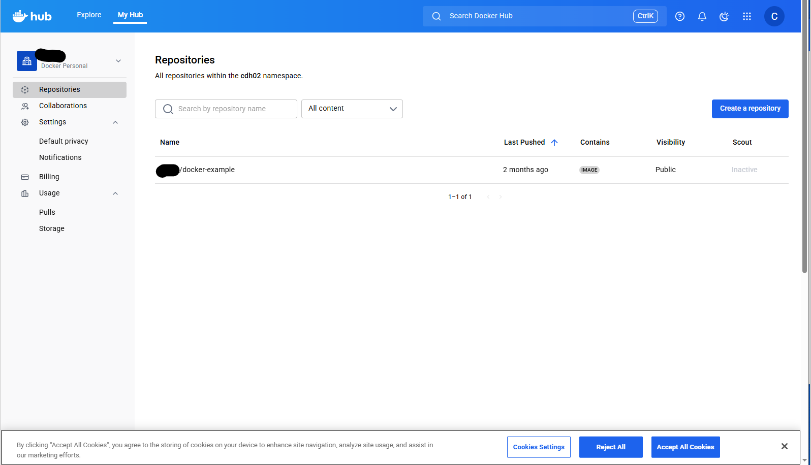Open Storage usage page
The width and height of the screenshot is (811, 465).
[x=52, y=228]
